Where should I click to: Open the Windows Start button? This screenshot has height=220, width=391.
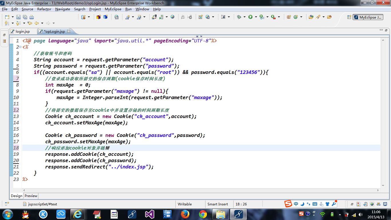[7, 214]
